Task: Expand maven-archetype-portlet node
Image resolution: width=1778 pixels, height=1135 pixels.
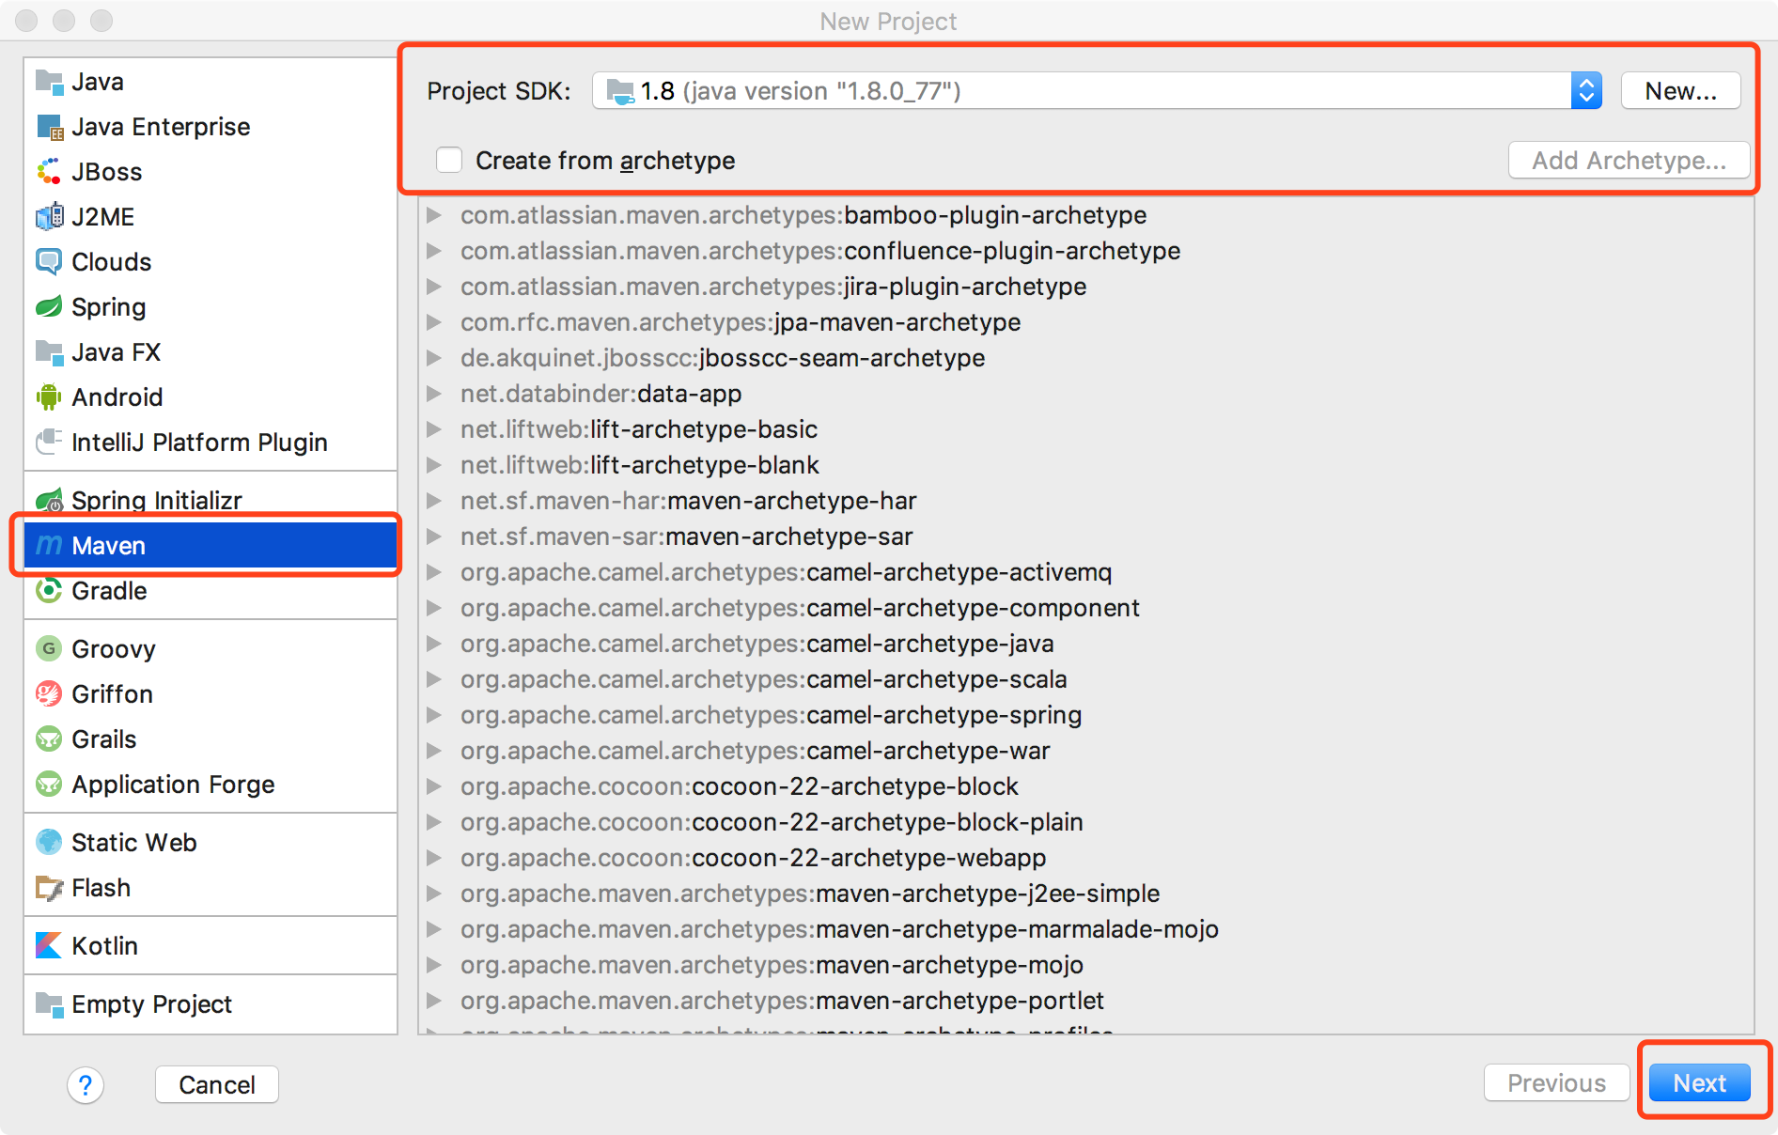Action: click(434, 1001)
